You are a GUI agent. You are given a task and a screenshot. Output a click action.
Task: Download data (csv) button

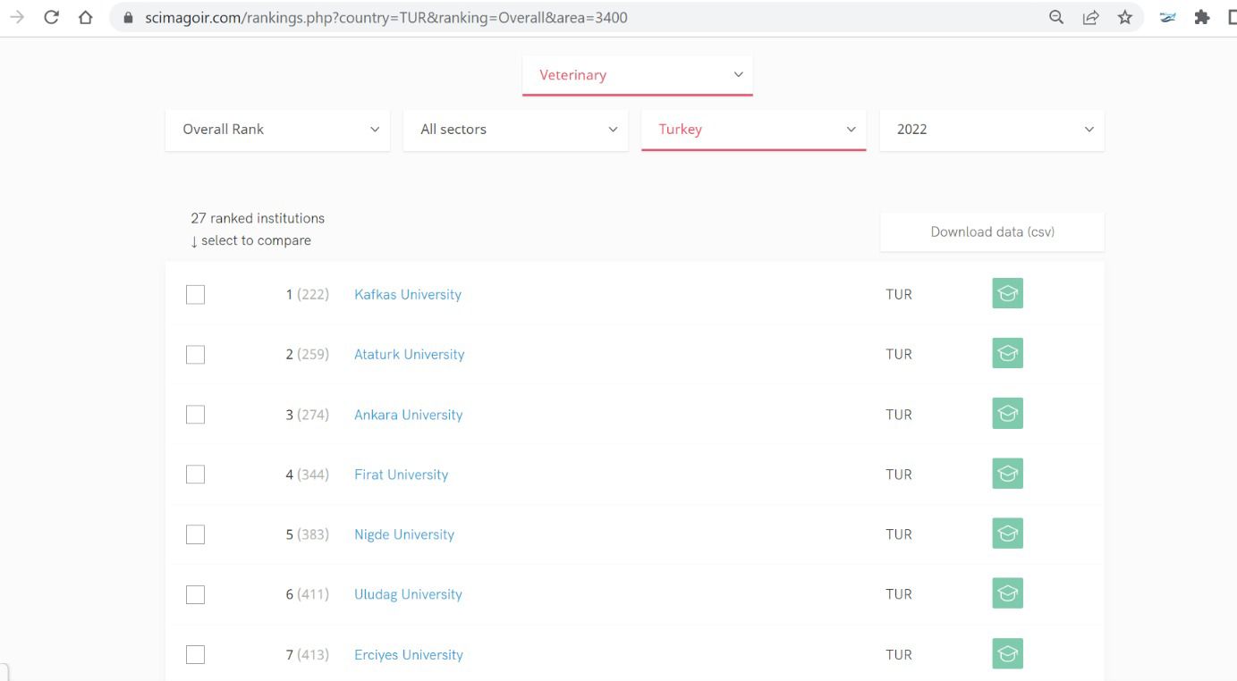tap(992, 231)
